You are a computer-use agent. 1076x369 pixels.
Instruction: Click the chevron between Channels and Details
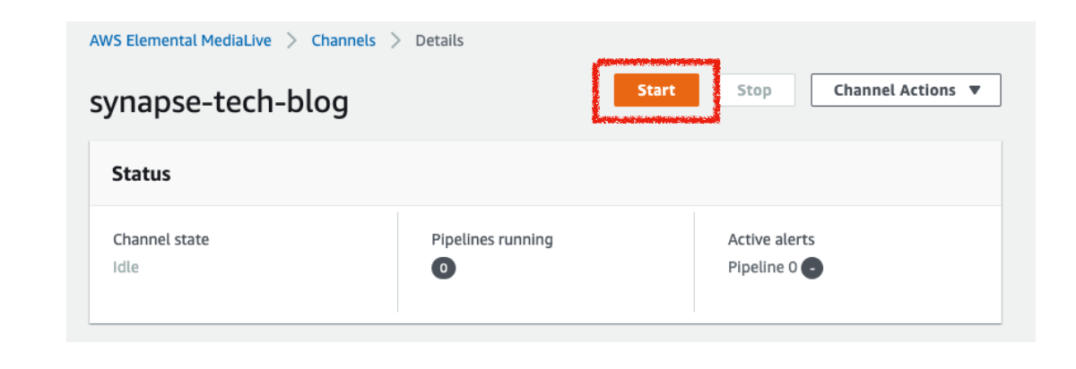tap(395, 41)
